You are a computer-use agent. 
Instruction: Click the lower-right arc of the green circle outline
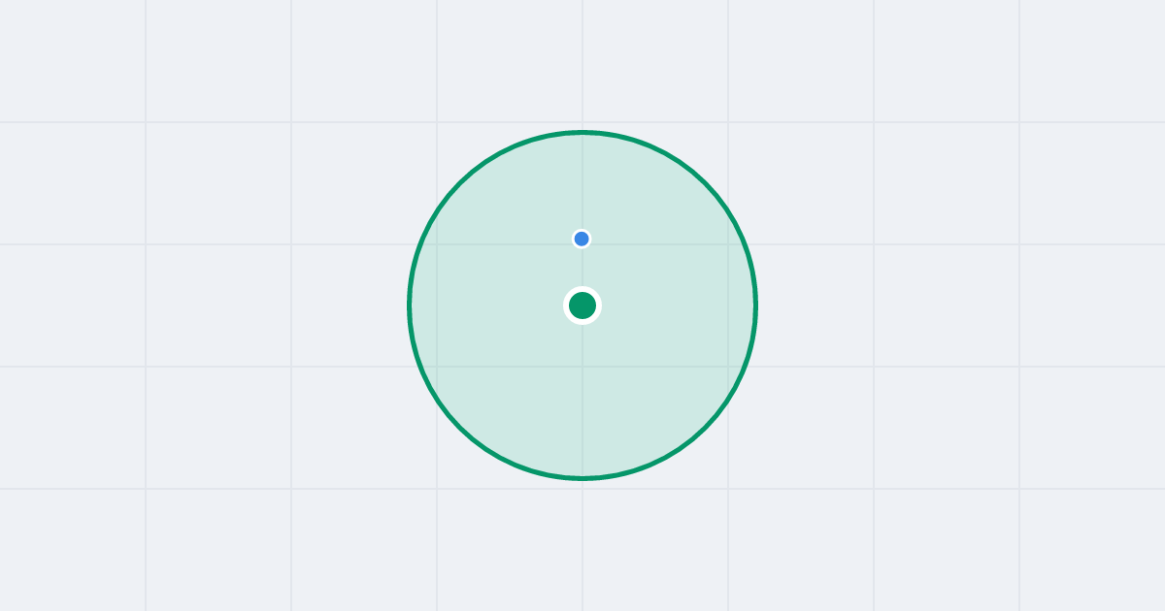[x=705, y=428]
